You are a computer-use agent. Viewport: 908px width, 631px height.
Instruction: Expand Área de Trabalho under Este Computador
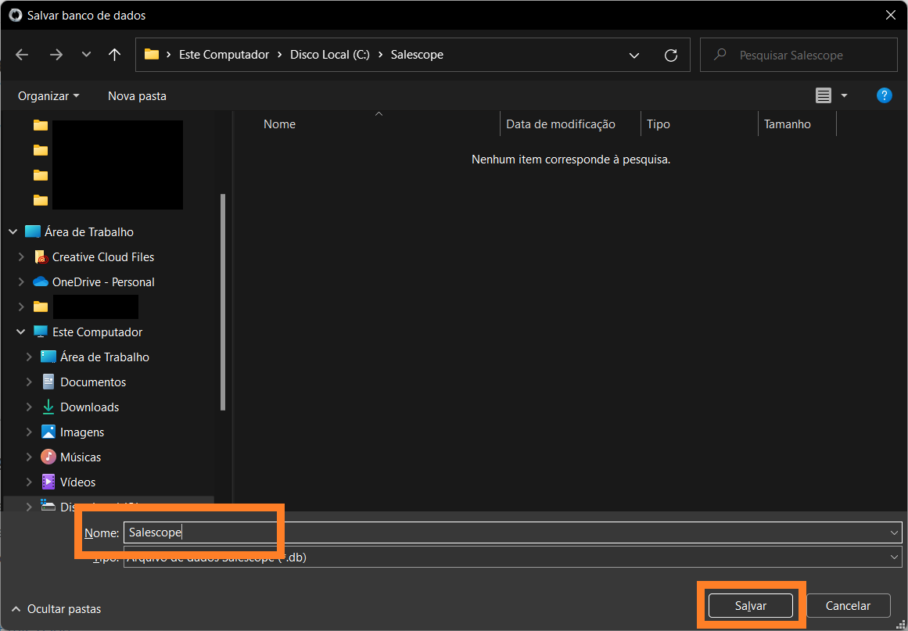pos(29,357)
